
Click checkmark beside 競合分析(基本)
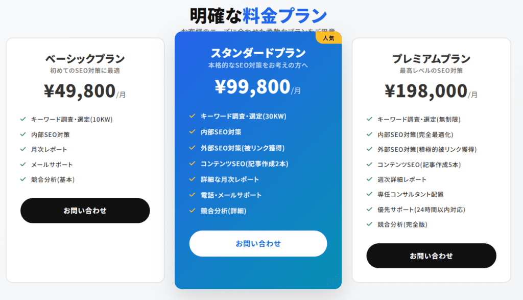point(23,179)
